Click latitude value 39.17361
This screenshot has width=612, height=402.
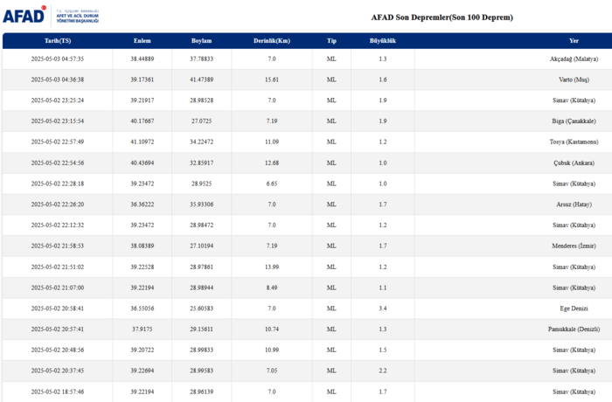[142, 80]
